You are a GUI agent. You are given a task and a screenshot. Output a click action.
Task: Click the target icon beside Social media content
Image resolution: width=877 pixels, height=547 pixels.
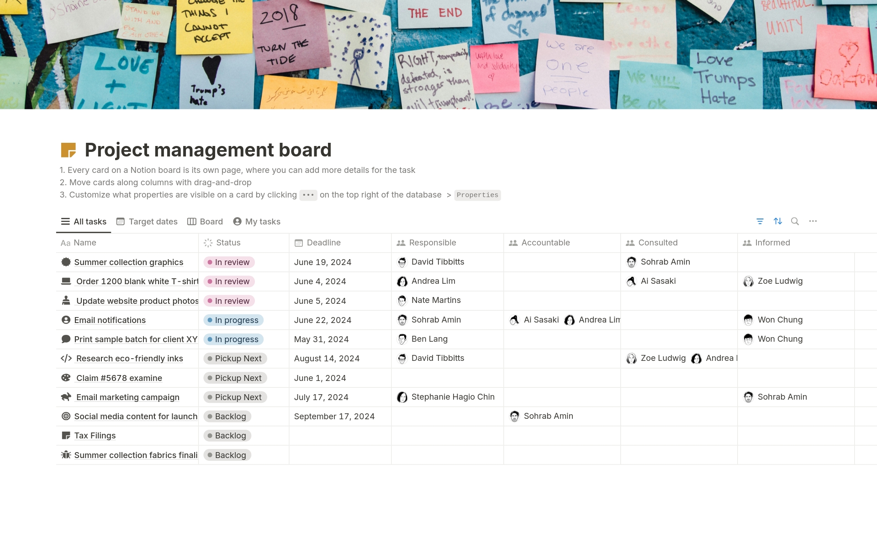66,416
